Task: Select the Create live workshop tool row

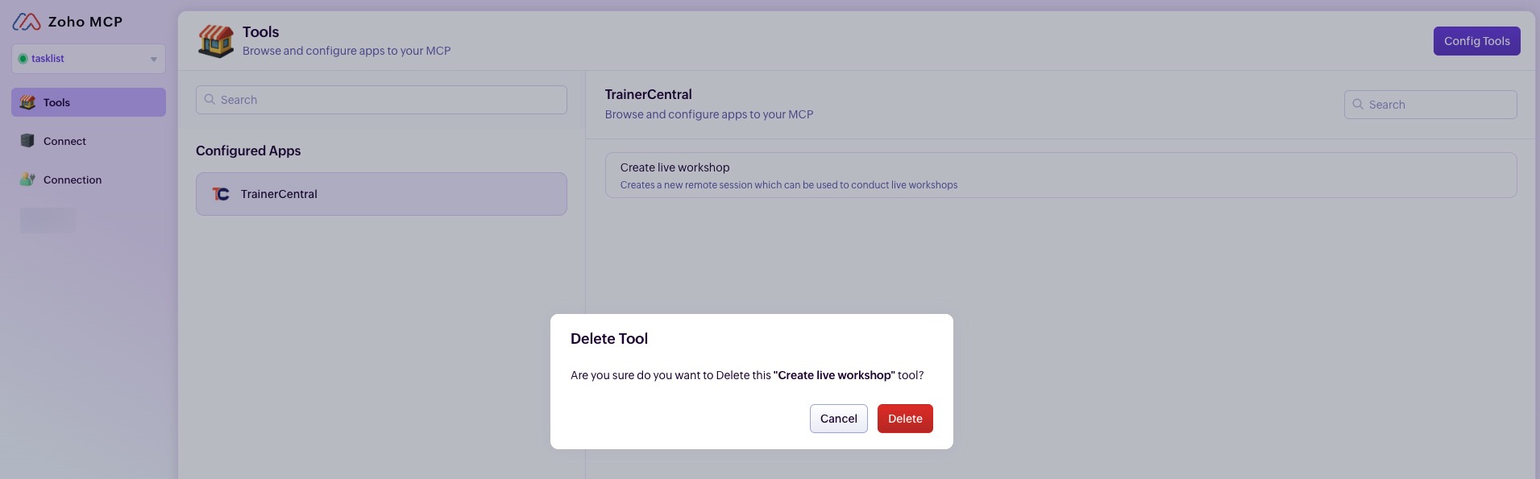Action: tap(1060, 175)
